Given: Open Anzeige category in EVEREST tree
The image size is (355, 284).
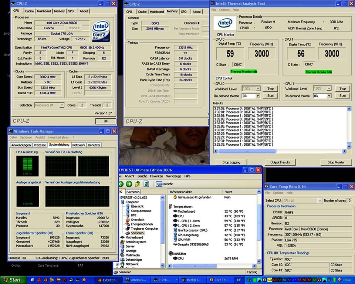Looking at the screenshot, I should tap(131, 251).
